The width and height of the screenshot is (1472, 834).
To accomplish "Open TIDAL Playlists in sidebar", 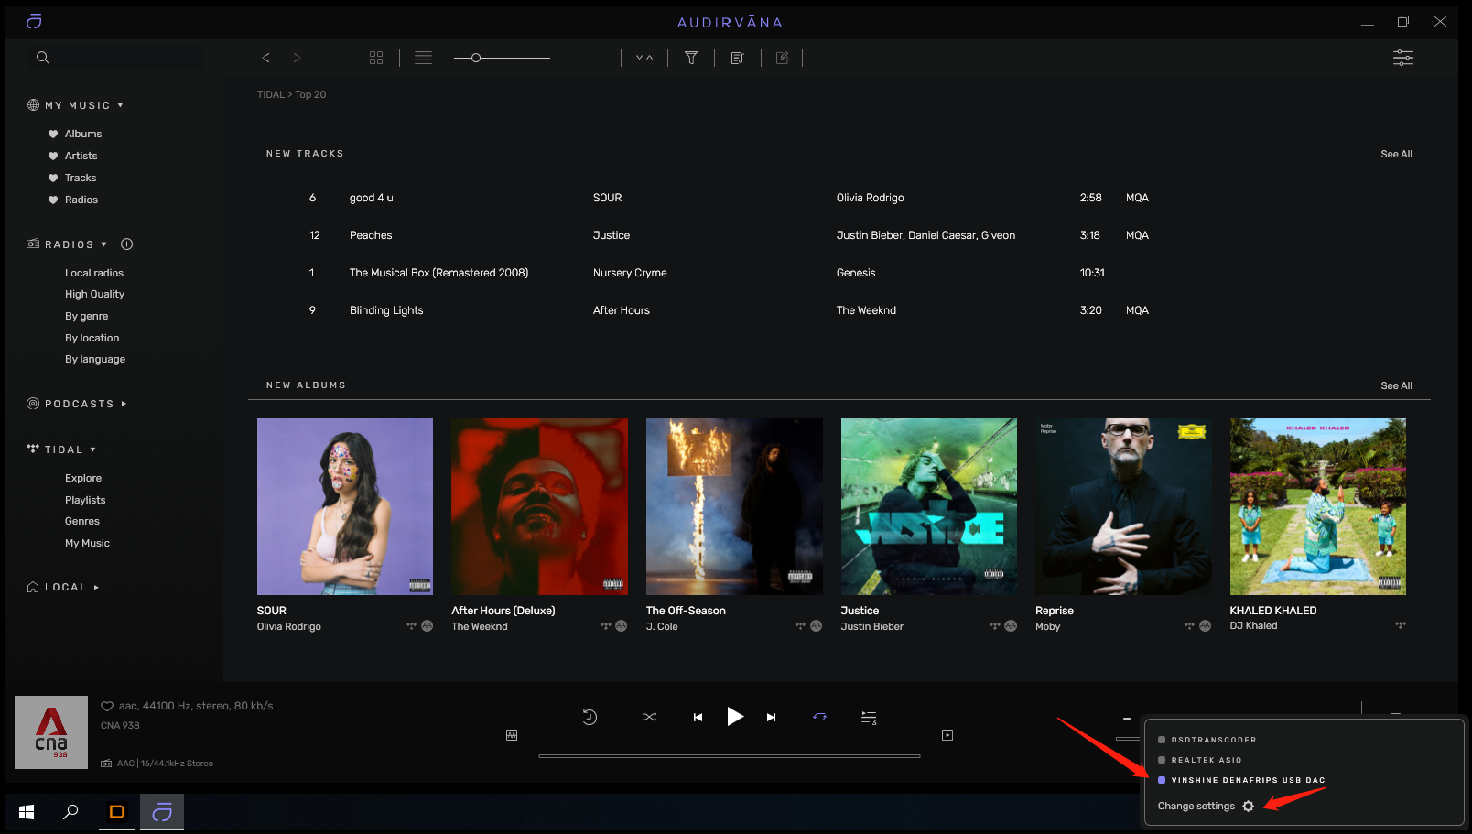I will click(x=85, y=500).
